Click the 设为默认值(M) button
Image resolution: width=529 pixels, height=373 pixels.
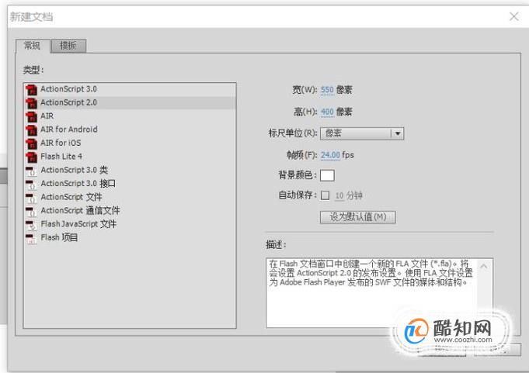coord(357,217)
